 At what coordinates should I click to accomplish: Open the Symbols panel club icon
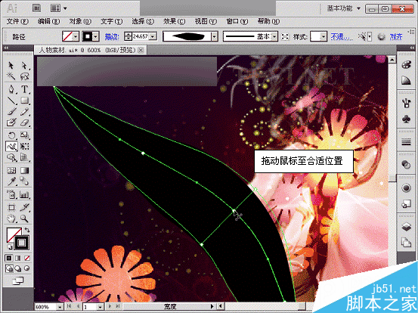406,119
